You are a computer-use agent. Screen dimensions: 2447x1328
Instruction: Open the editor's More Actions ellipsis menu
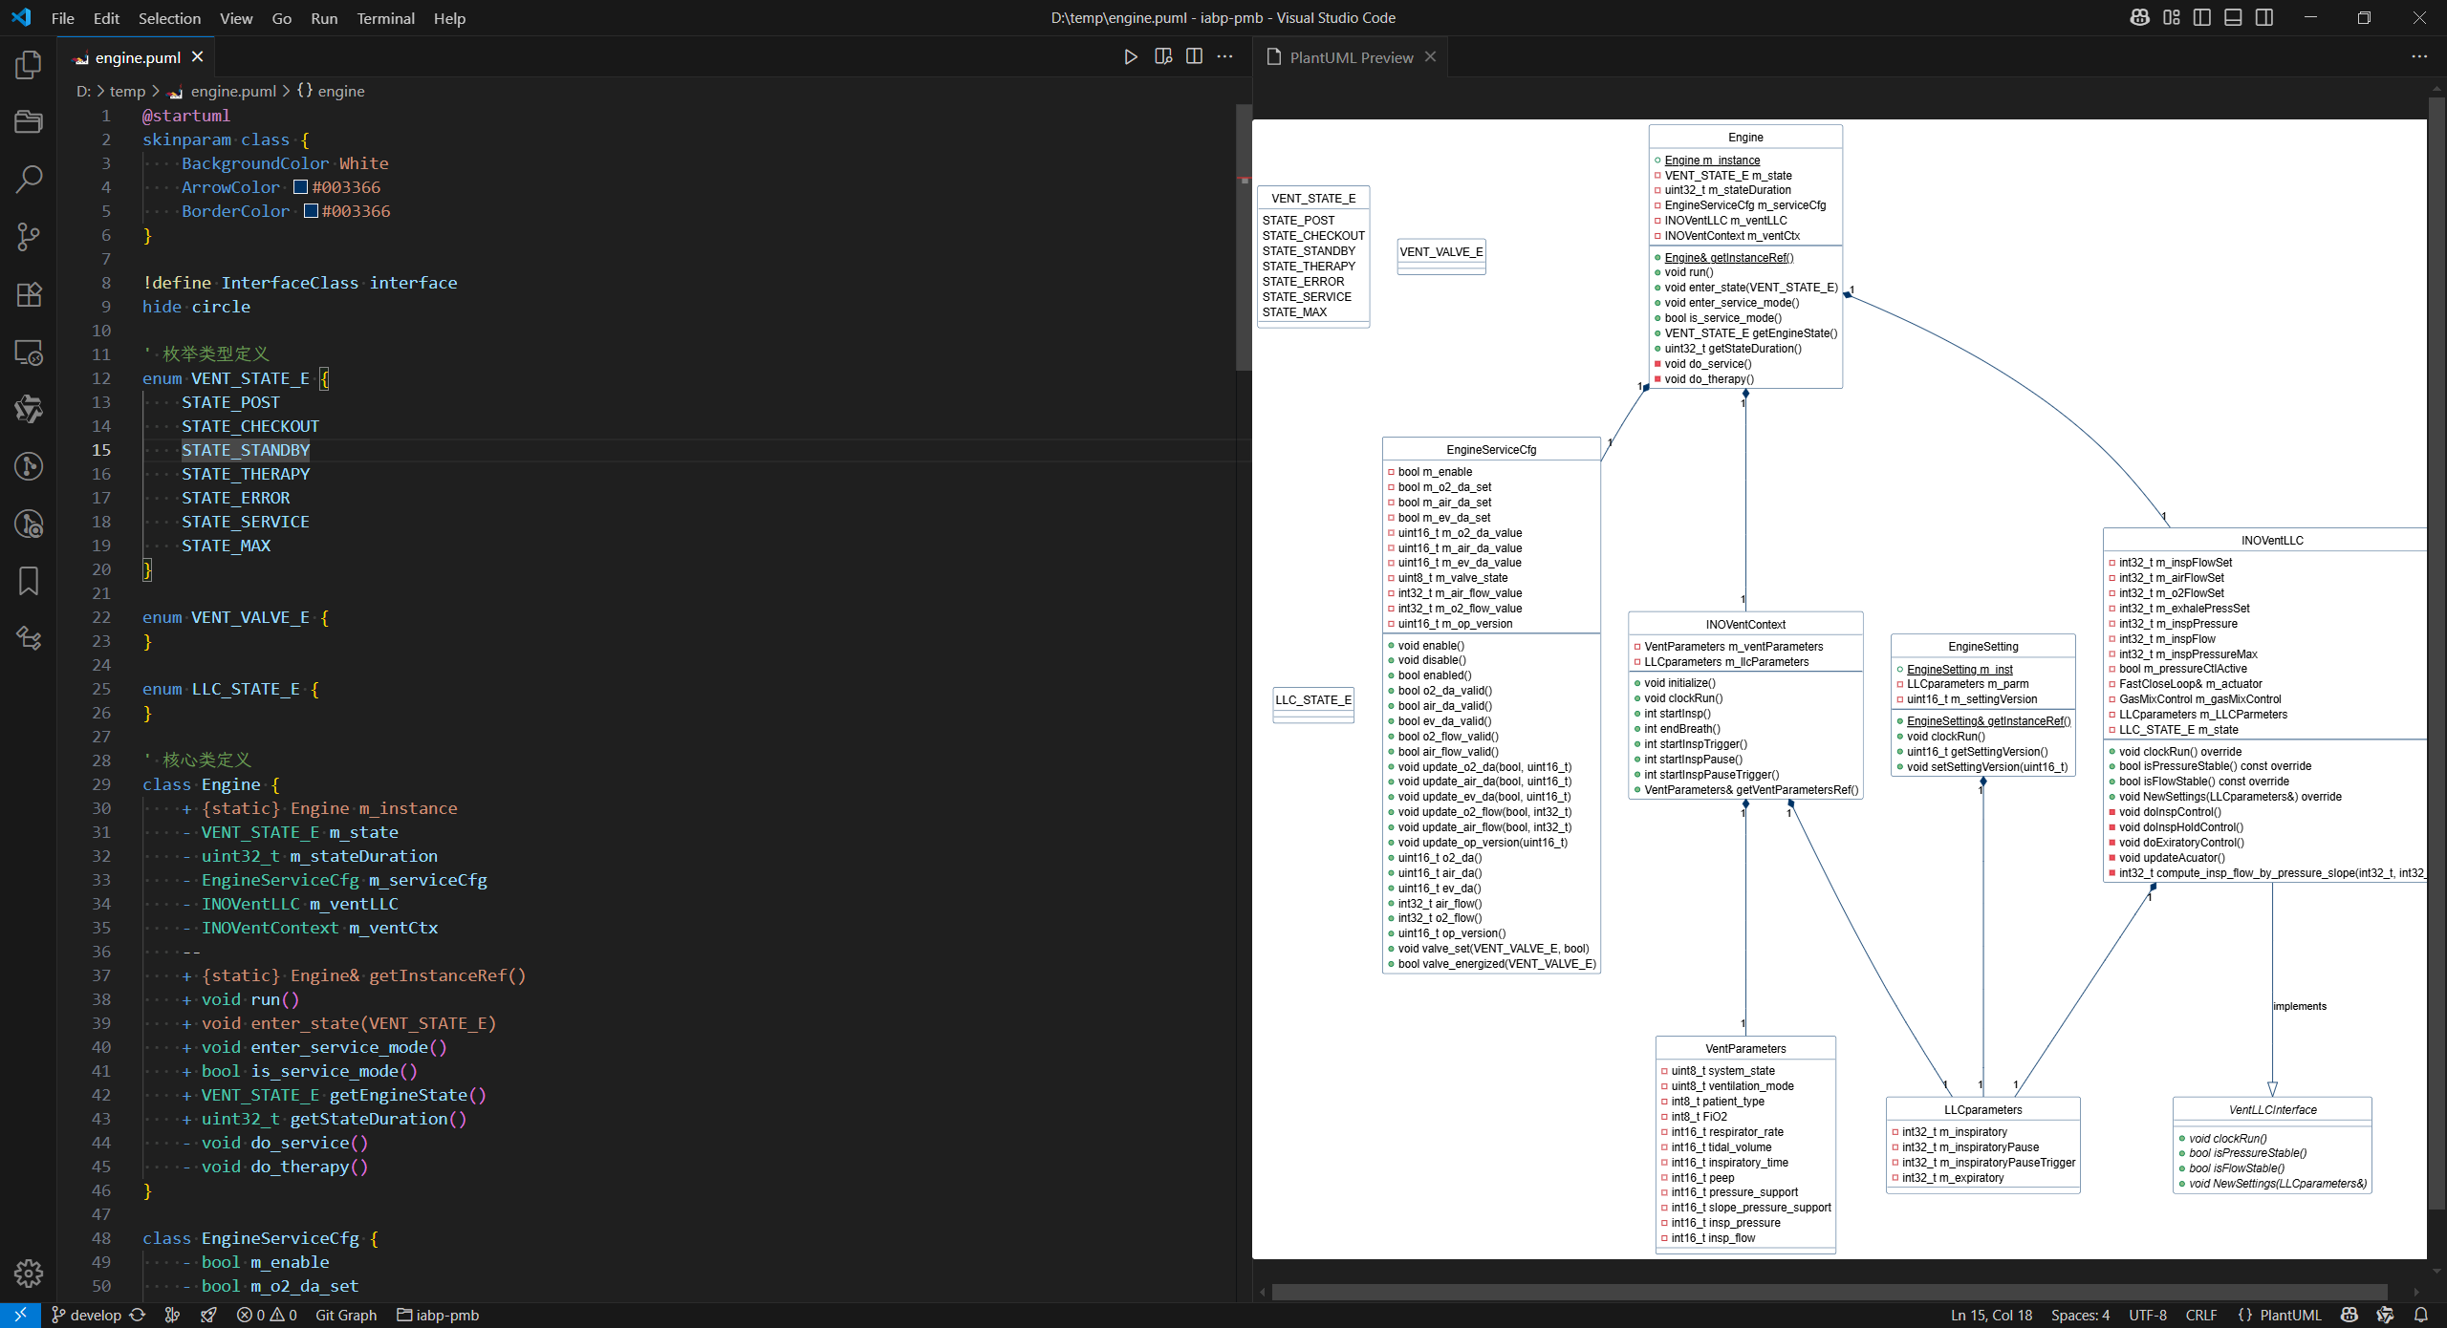(x=1224, y=57)
